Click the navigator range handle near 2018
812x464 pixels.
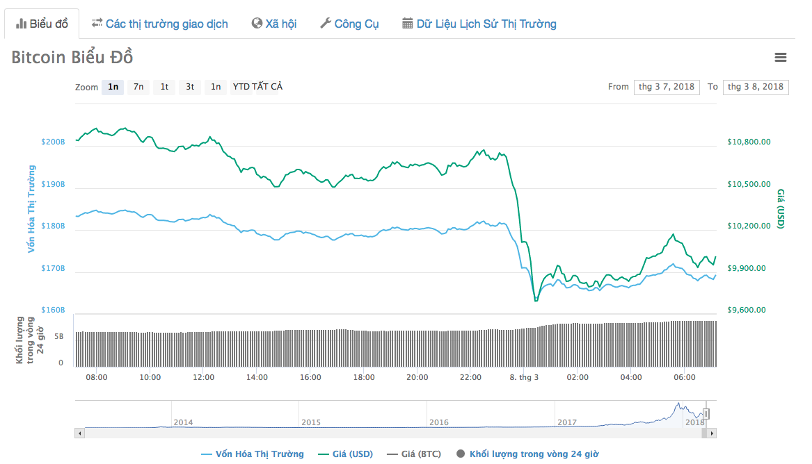coord(706,414)
